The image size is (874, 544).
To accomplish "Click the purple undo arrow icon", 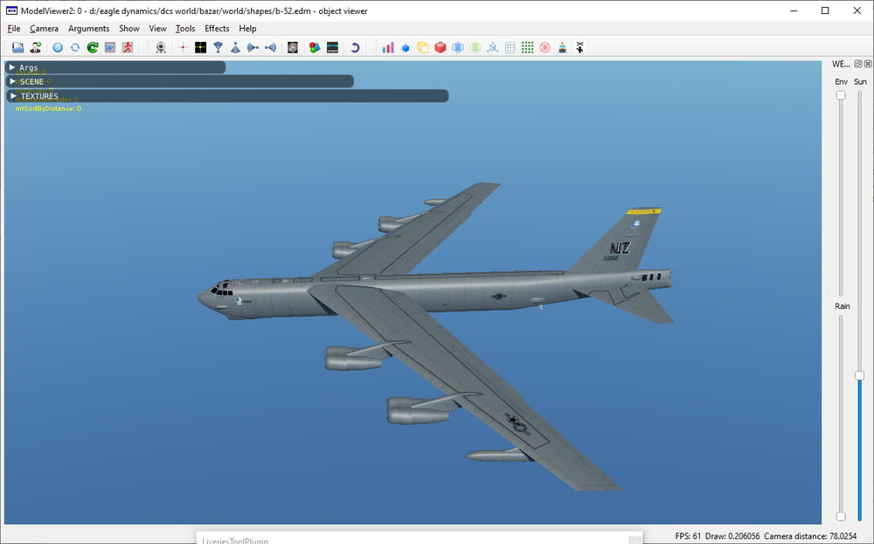I will click(355, 47).
